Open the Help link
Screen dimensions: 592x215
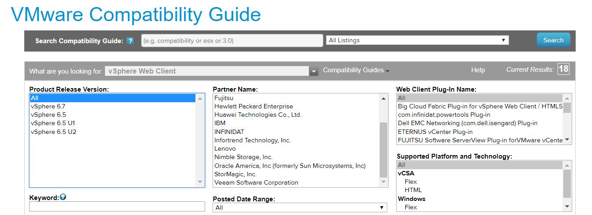(478, 70)
